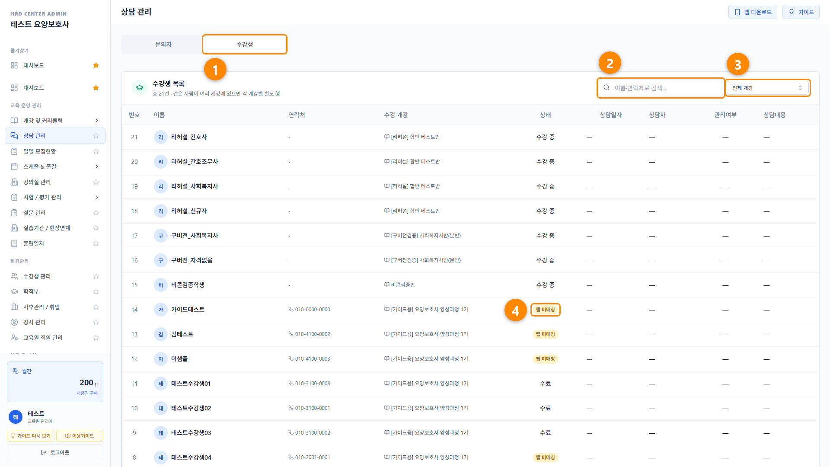Open 상담 관리 in the sidebar
Screen dimensions: 830x467
(x=55, y=136)
